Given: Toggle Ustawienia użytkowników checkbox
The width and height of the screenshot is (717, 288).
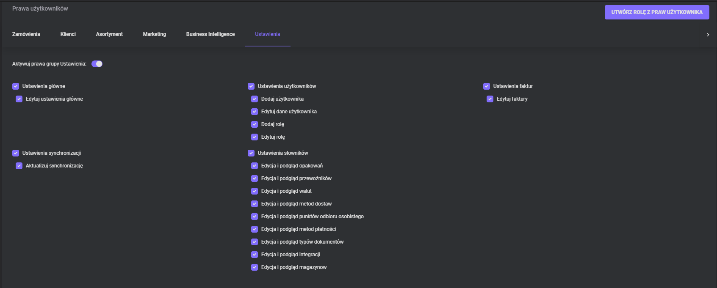Looking at the screenshot, I should click(x=251, y=86).
